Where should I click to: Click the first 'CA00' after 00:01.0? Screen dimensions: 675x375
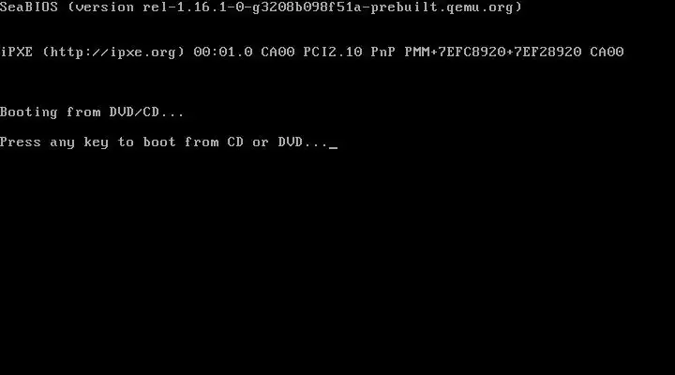pyautogui.click(x=277, y=52)
